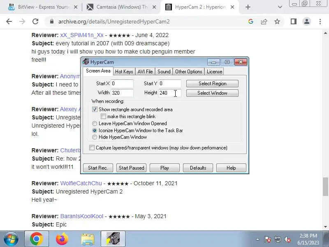Open the Sound tab

click(164, 72)
